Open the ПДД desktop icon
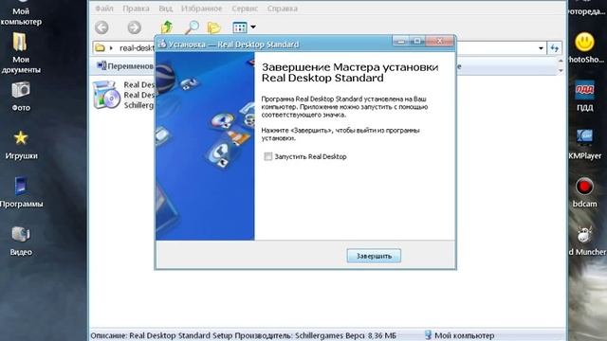 (x=584, y=97)
